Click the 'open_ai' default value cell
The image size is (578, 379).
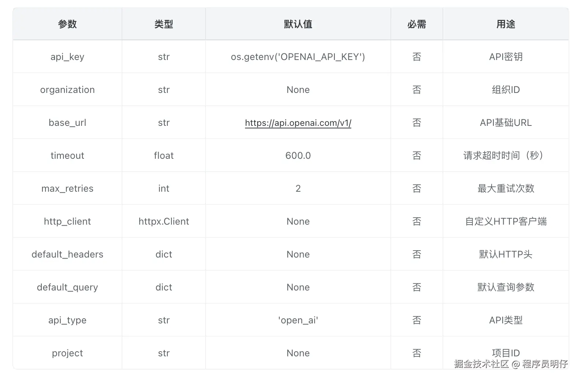pyautogui.click(x=298, y=320)
